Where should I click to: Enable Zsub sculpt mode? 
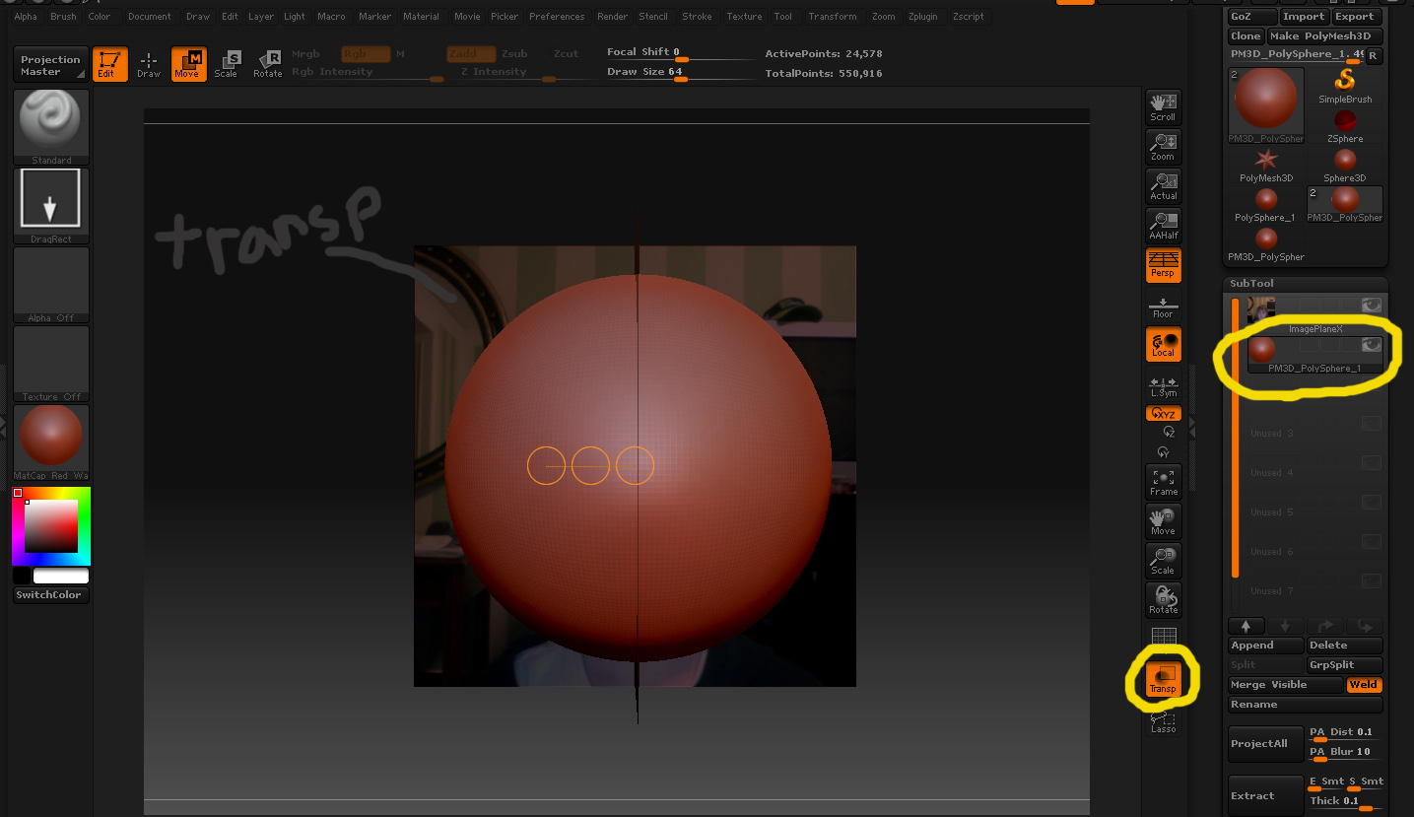pos(514,54)
